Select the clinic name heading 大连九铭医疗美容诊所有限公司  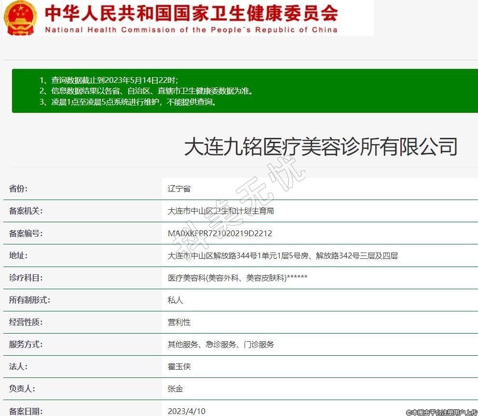pyautogui.click(x=320, y=147)
